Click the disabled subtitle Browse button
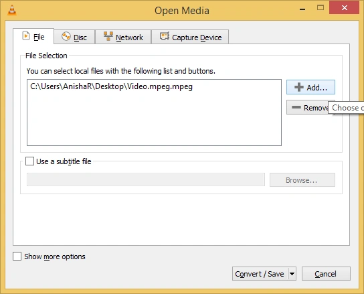364x294 pixels. click(302, 180)
